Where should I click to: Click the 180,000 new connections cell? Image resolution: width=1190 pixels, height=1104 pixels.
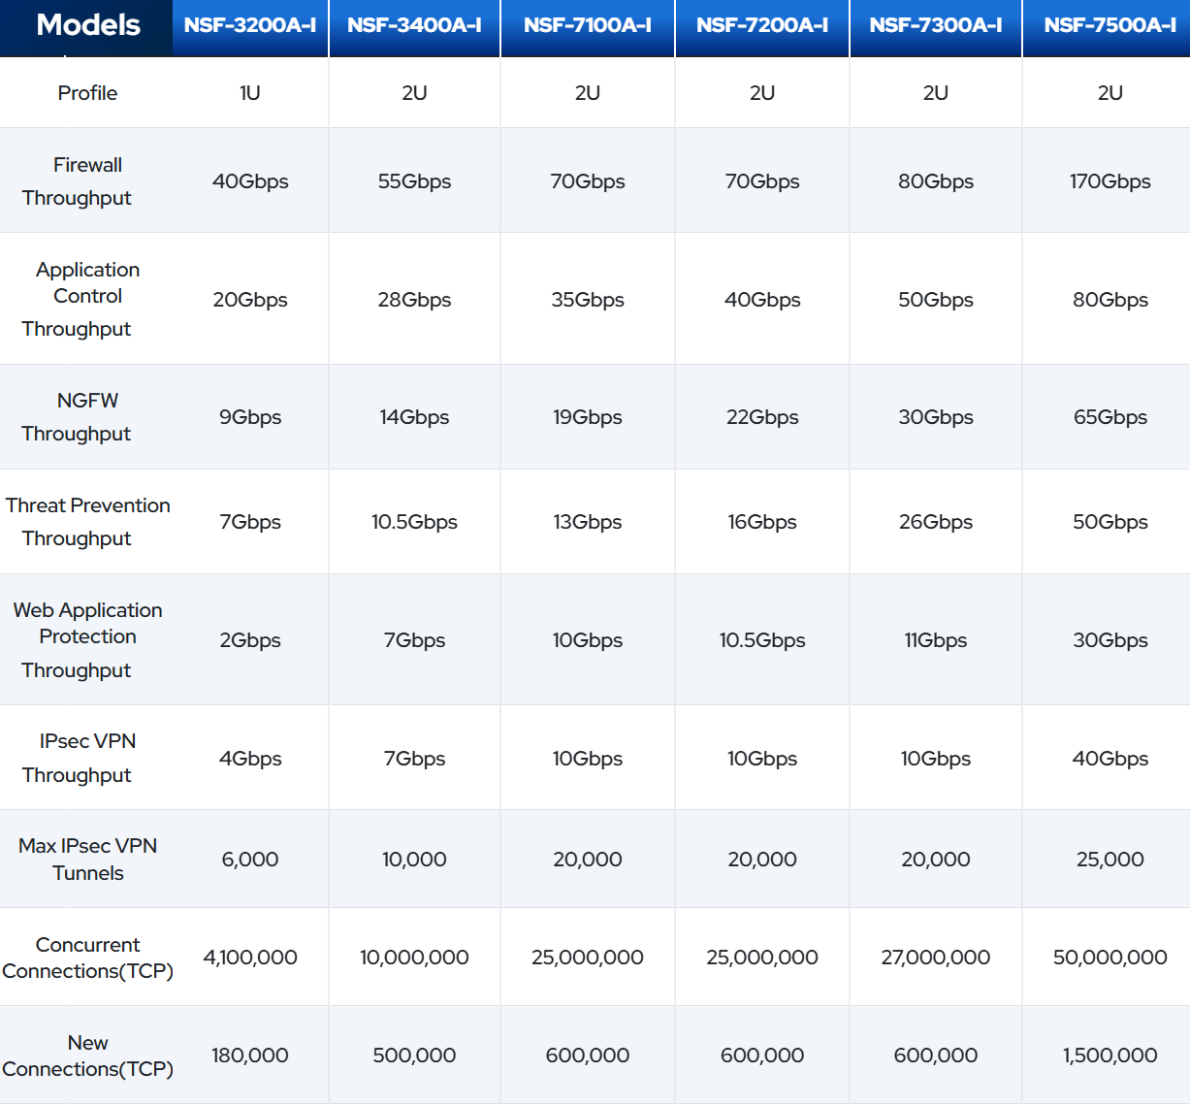point(250,1055)
